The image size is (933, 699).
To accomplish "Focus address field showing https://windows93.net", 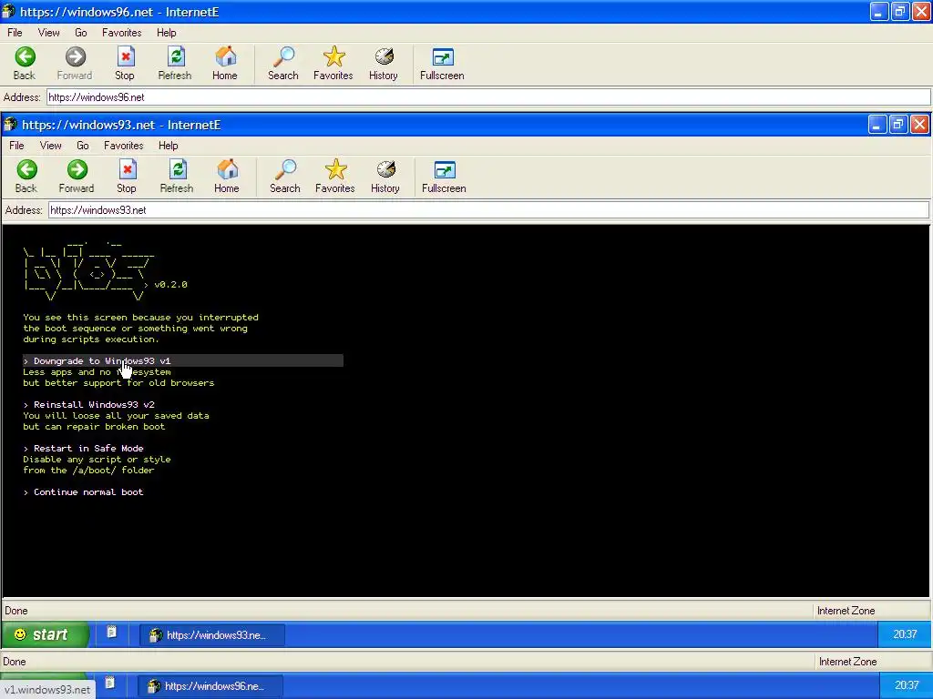I will pos(488,210).
